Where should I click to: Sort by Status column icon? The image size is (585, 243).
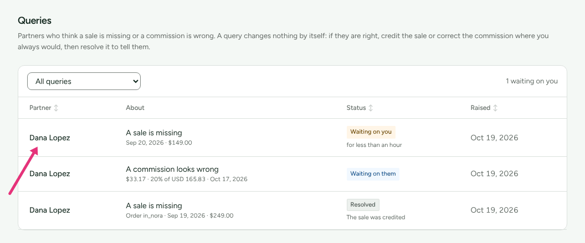pyautogui.click(x=371, y=108)
